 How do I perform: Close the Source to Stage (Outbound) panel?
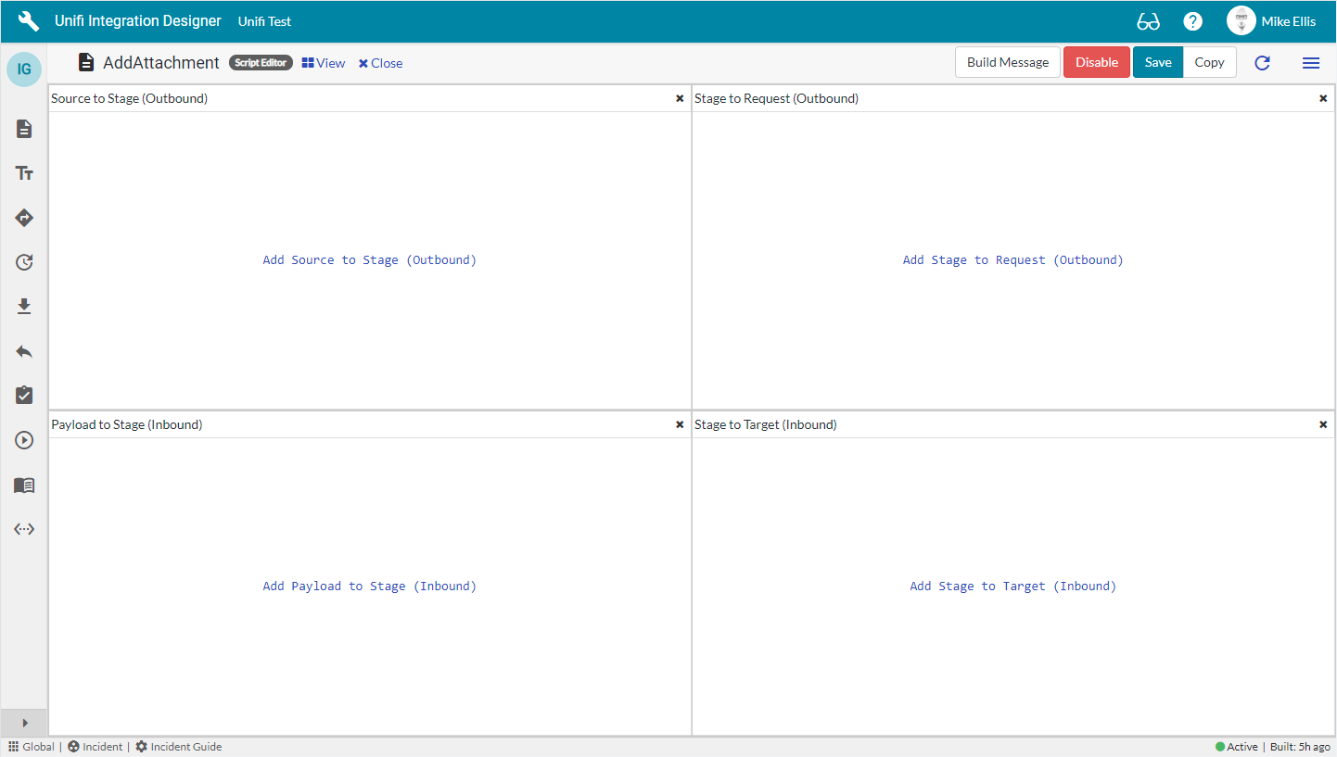[680, 98]
